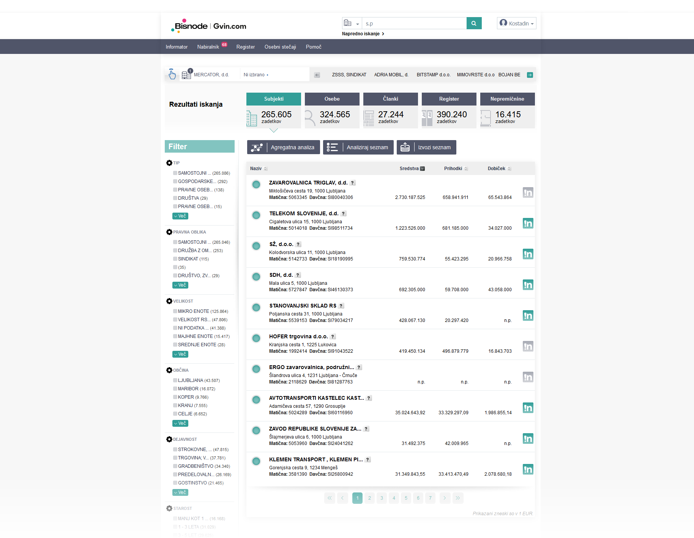Toggle the status circle for HOFER trgovina
This screenshot has width=694, height=538.
pos(256,338)
